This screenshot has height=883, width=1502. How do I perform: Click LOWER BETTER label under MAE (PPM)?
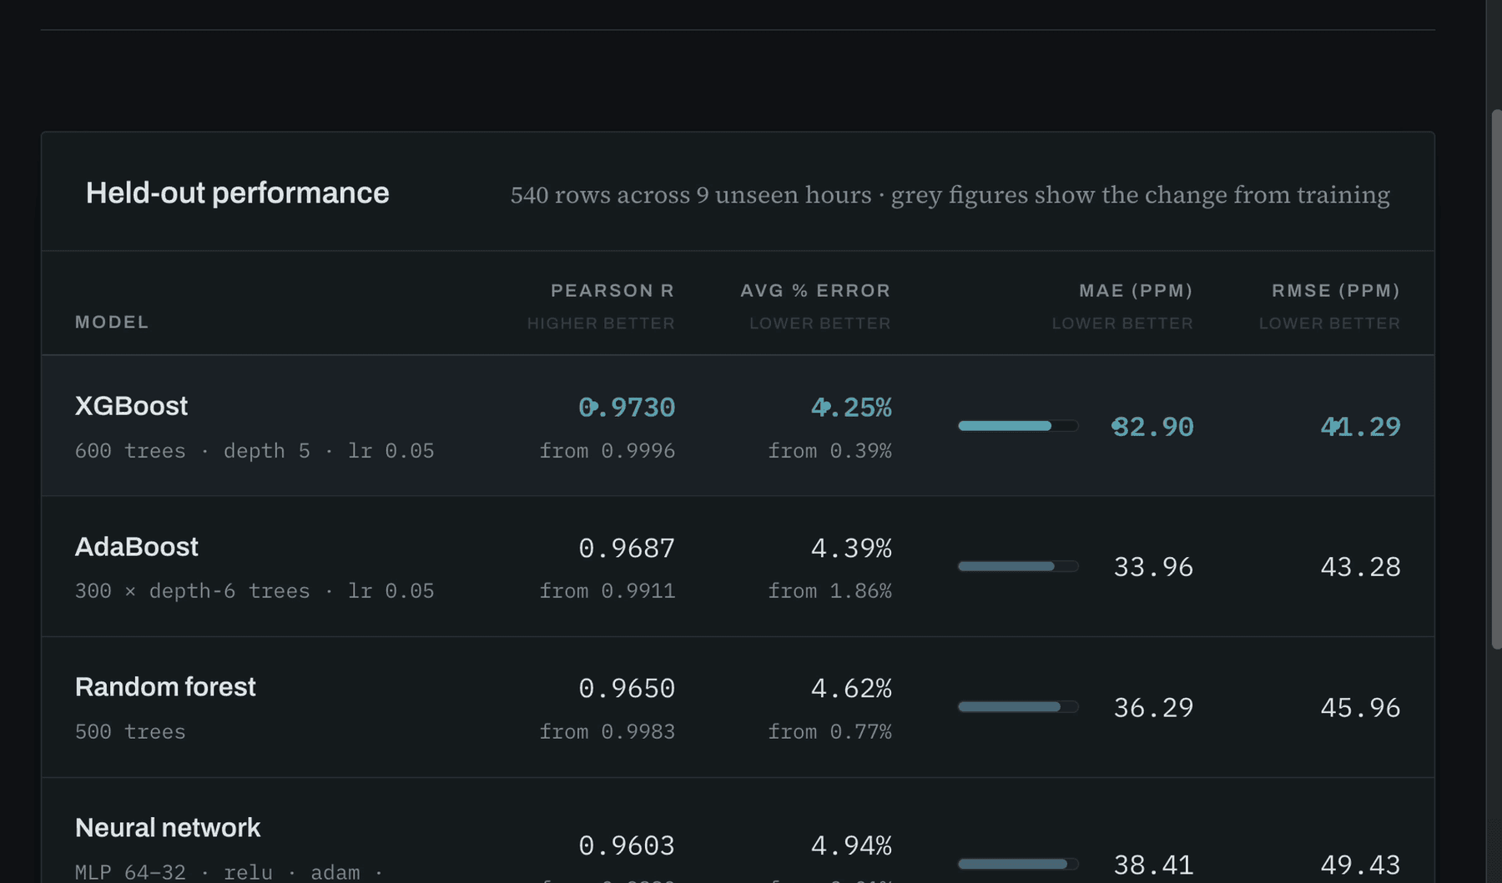coord(1122,324)
